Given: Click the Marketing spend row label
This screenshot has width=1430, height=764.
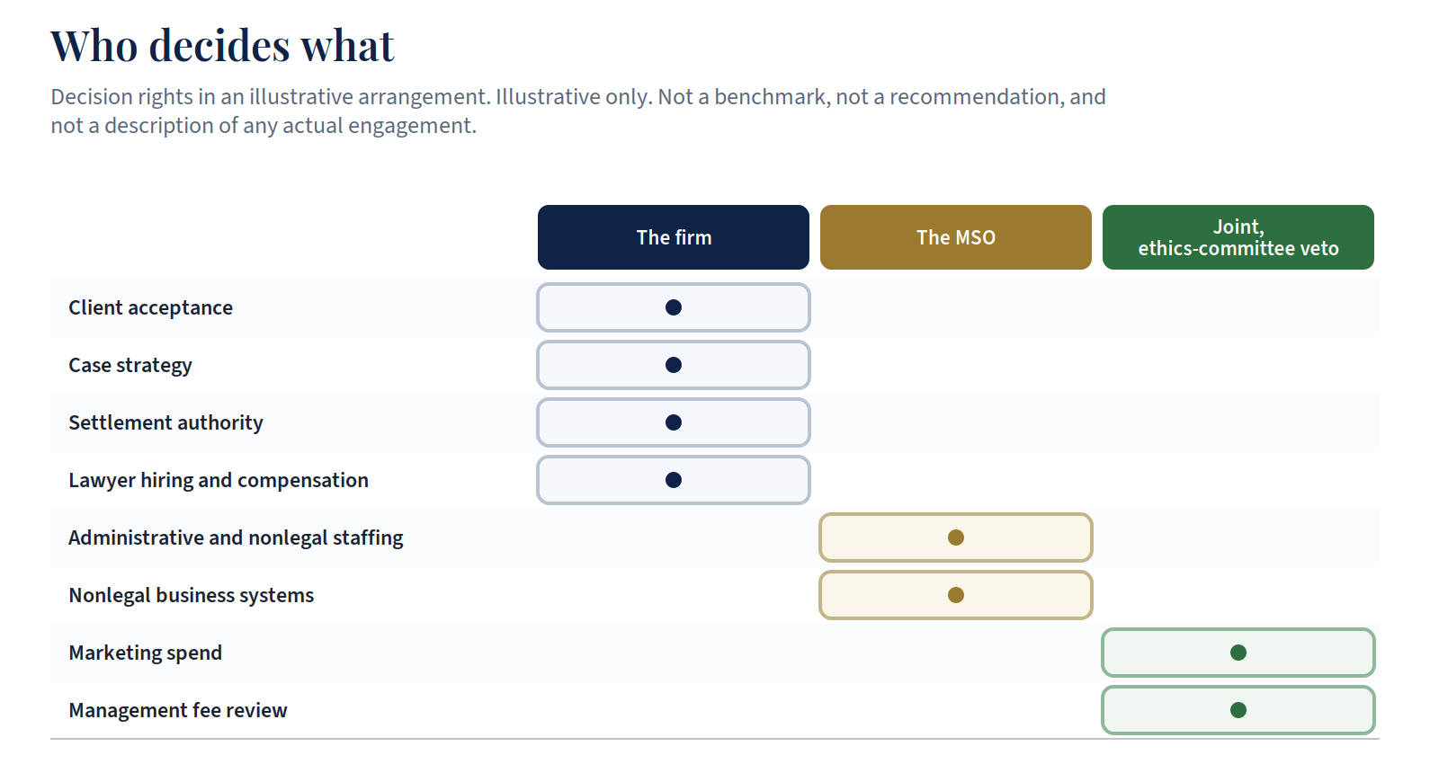Looking at the screenshot, I should 146,653.
